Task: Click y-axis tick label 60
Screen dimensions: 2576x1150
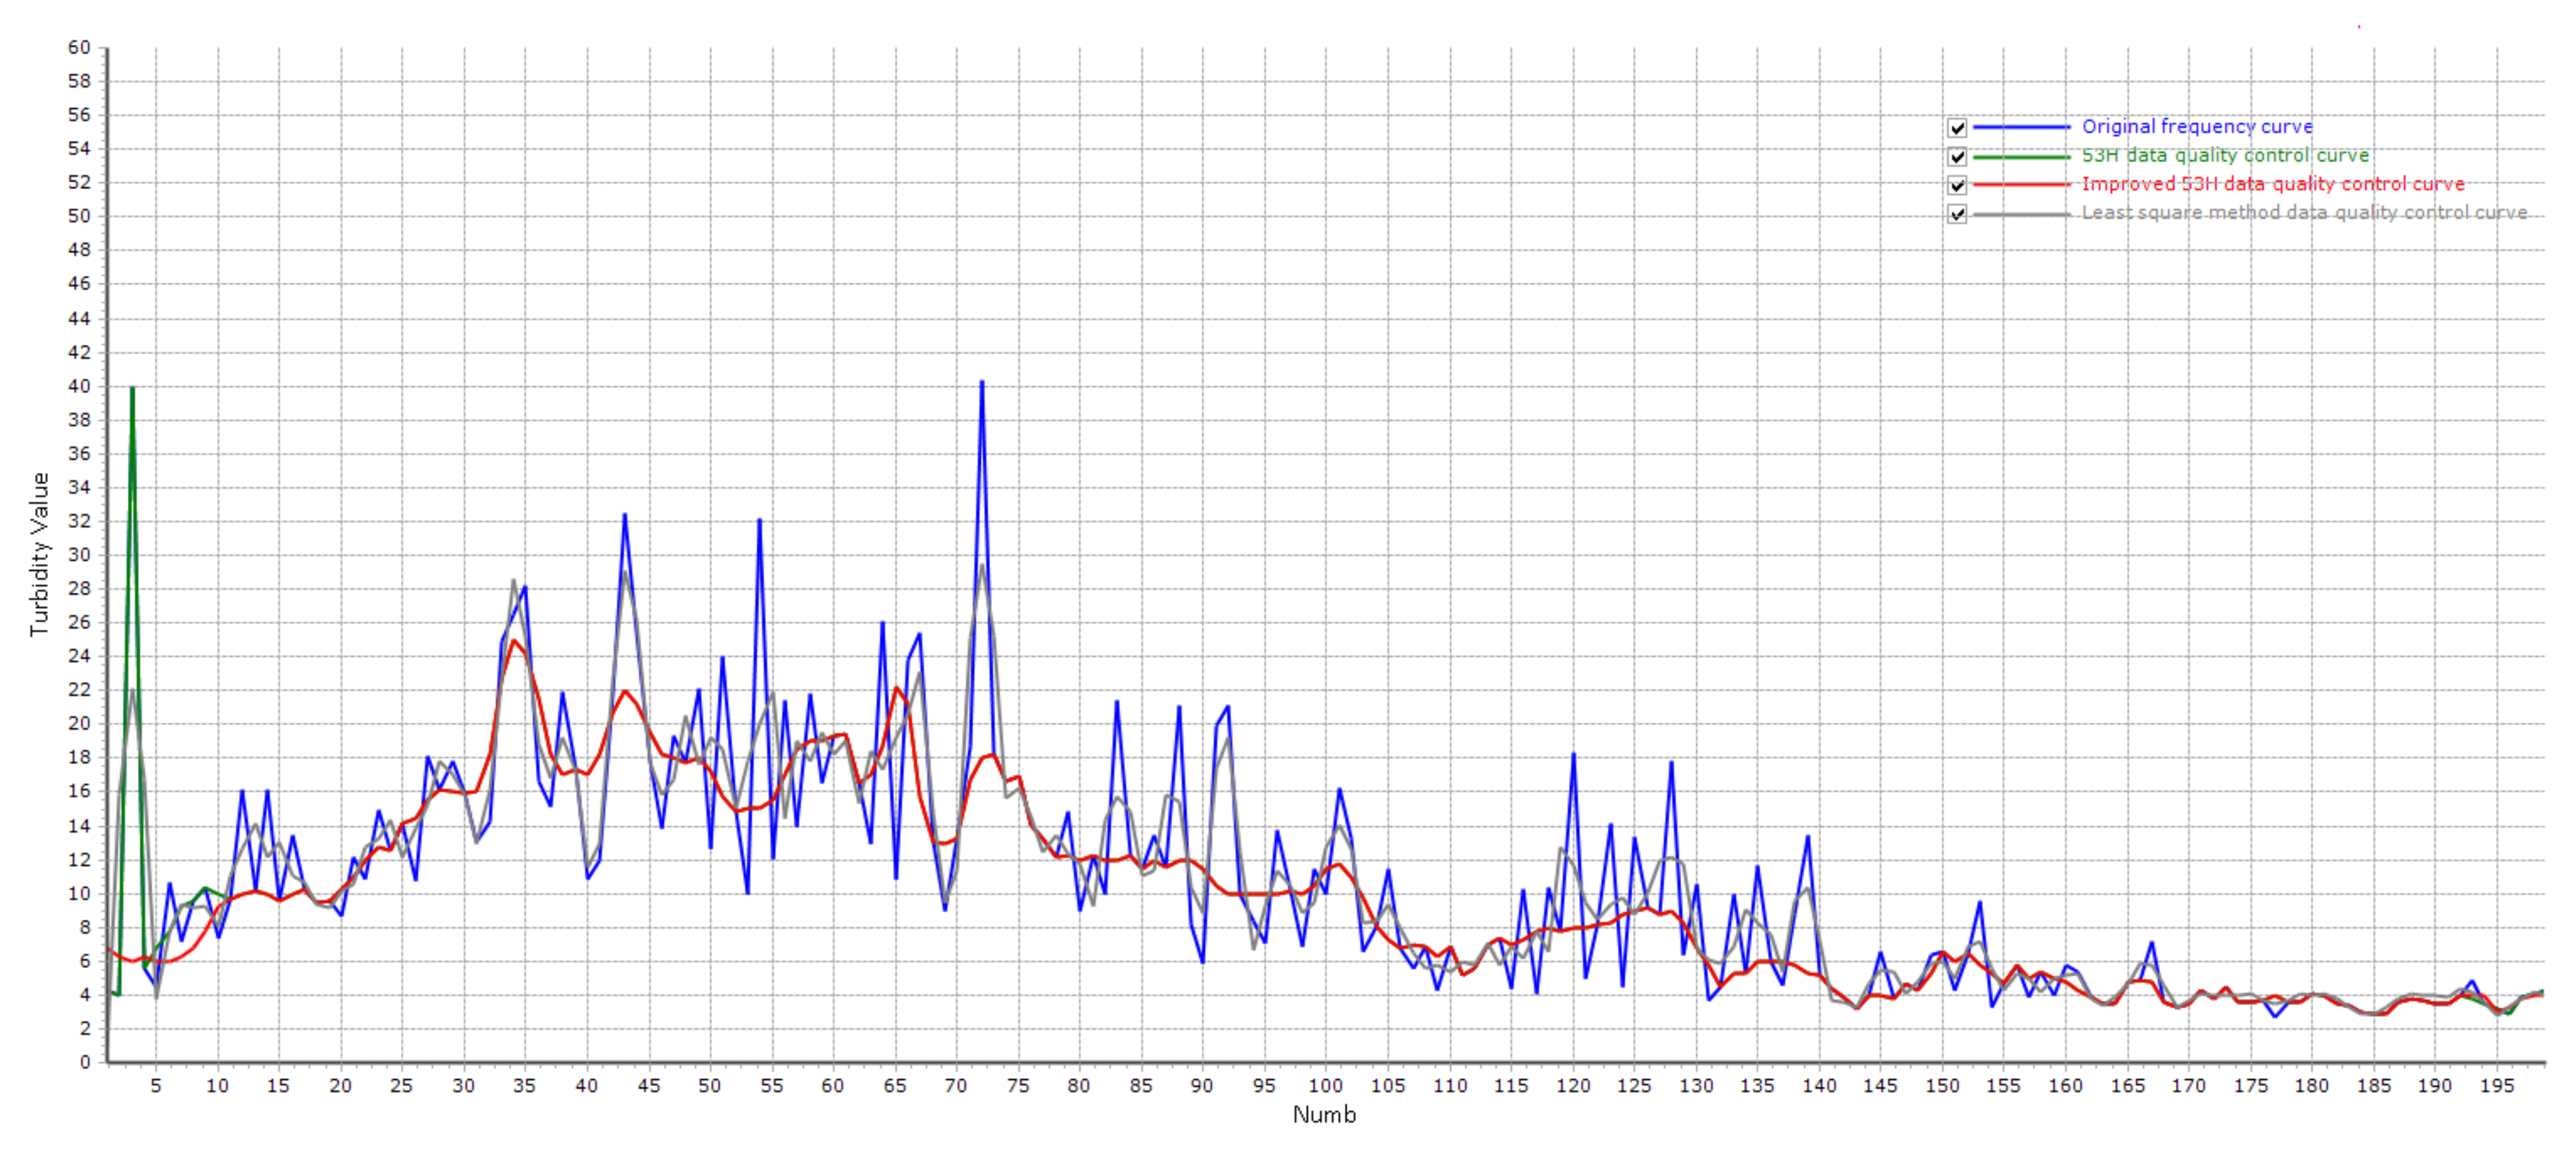Action: tap(79, 47)
